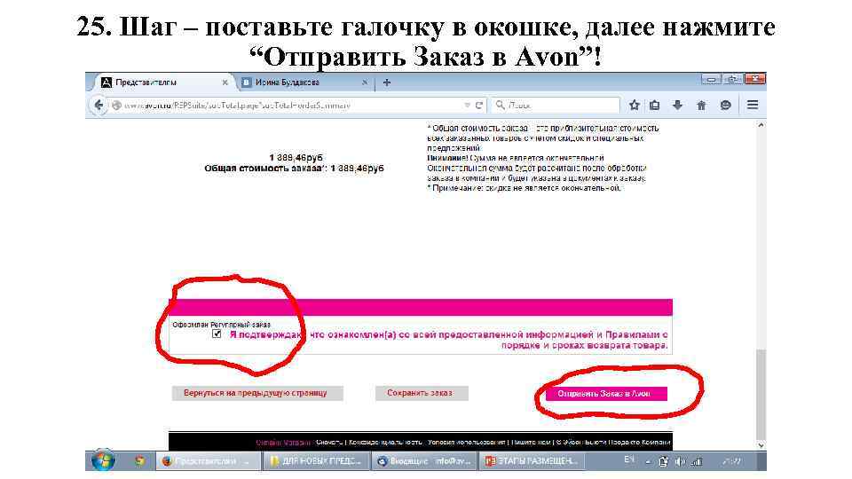Reload page using refresh icon

(478, 106)
